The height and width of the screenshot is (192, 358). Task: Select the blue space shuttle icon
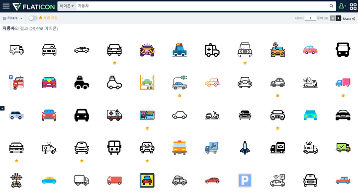point(245,148)
